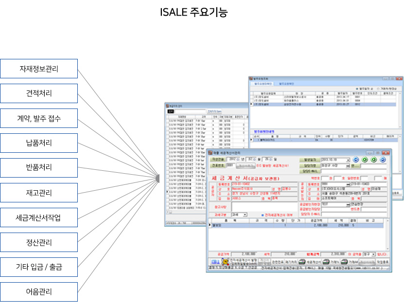This screenshot has height=307, width=404.
Task: Click the 비고사항 memo text box
Action: coord(264,207)
